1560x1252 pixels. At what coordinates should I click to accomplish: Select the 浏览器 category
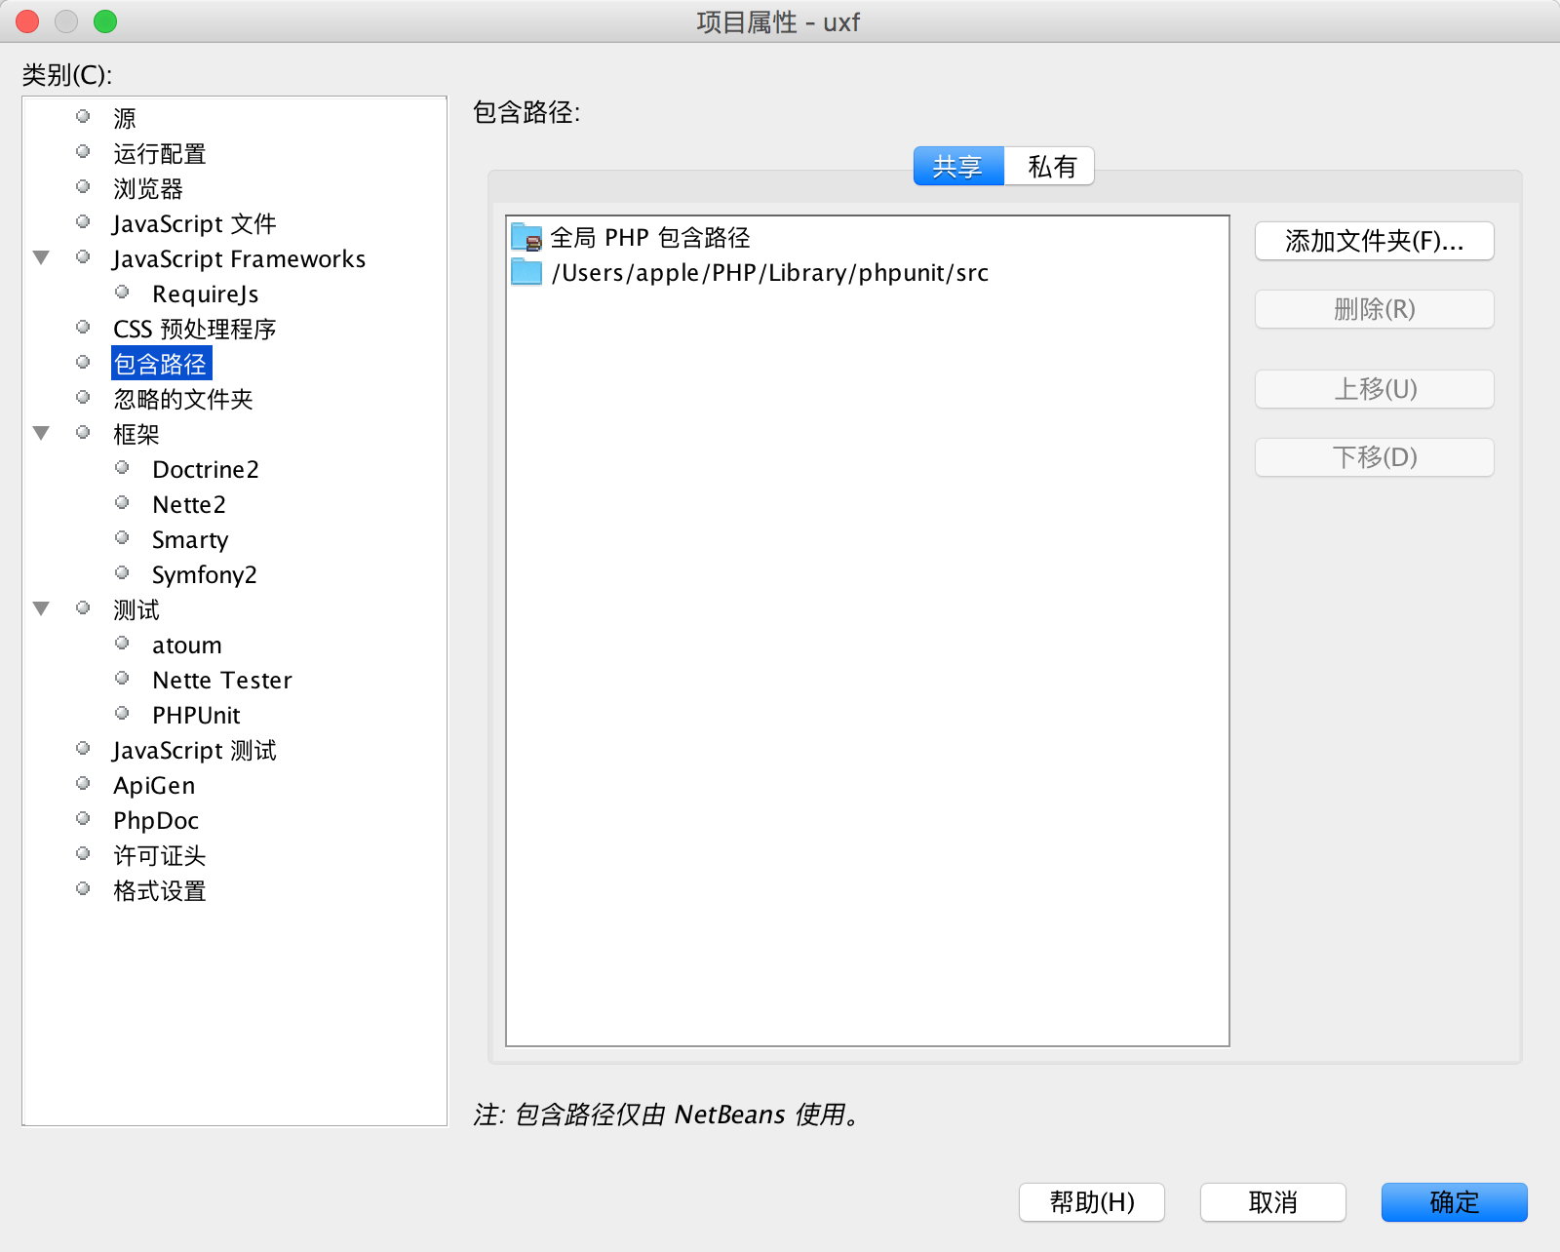(148, 188)
